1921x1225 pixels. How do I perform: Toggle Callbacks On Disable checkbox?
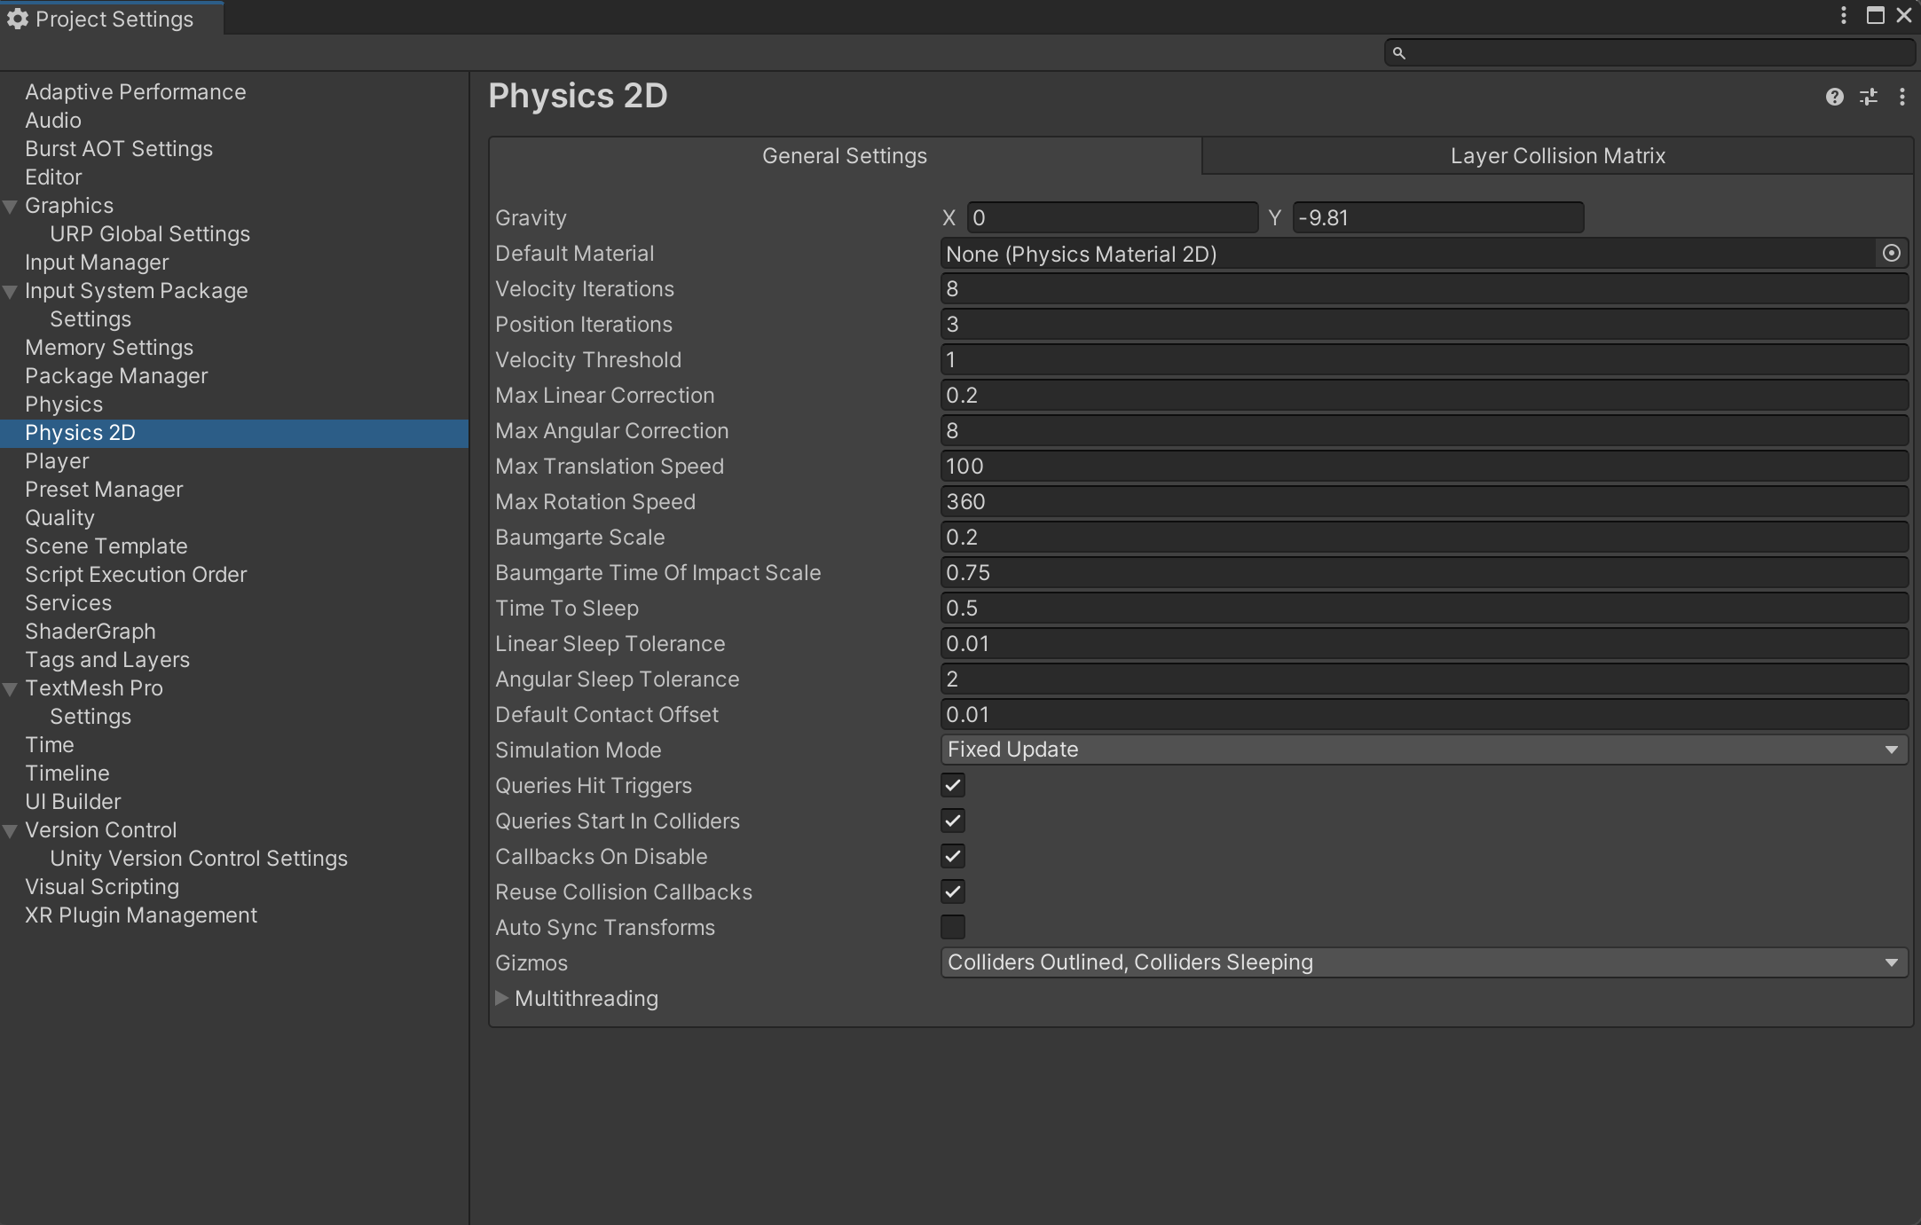[x=952, y=856]
